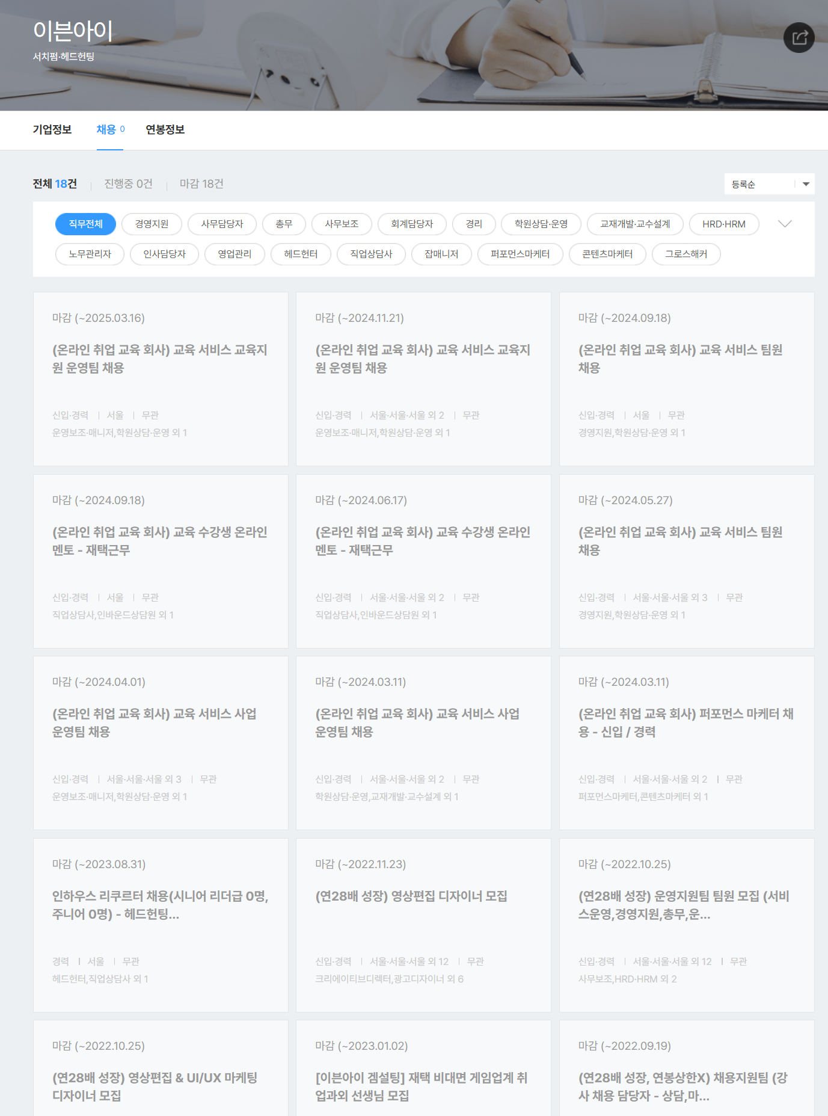Open the 사업운영팀 posting closed 2024.04.01
The image size is (828, 1116).
(x=161, y=743)
